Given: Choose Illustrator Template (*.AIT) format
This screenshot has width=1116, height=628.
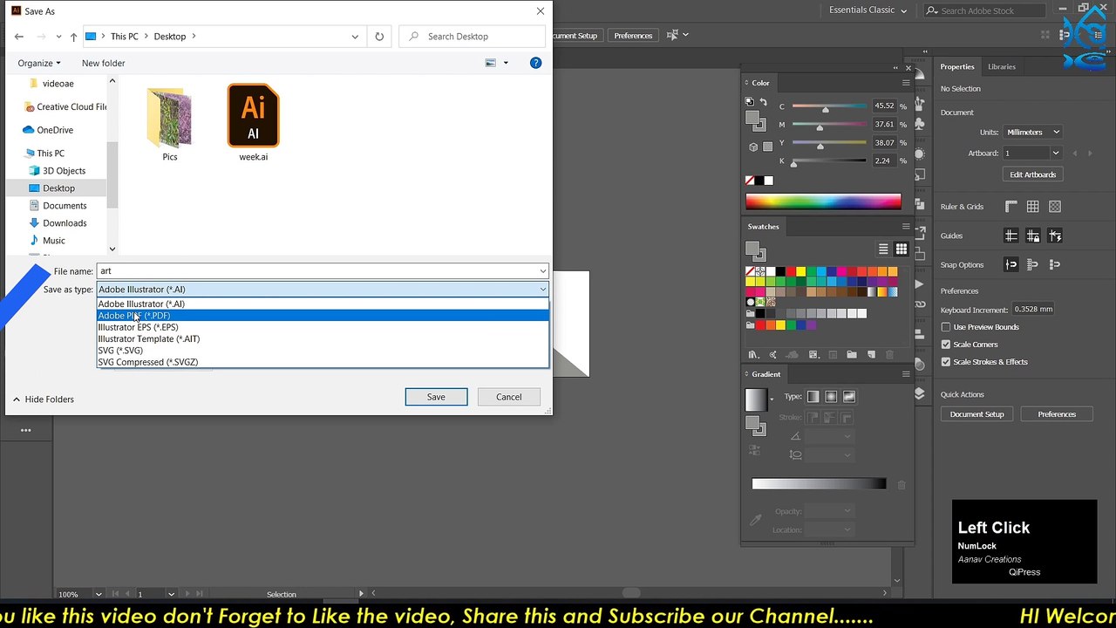Looking at the screenshot, I should (x=323, y=338).
